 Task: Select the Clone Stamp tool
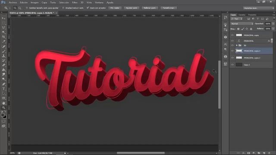3,56
